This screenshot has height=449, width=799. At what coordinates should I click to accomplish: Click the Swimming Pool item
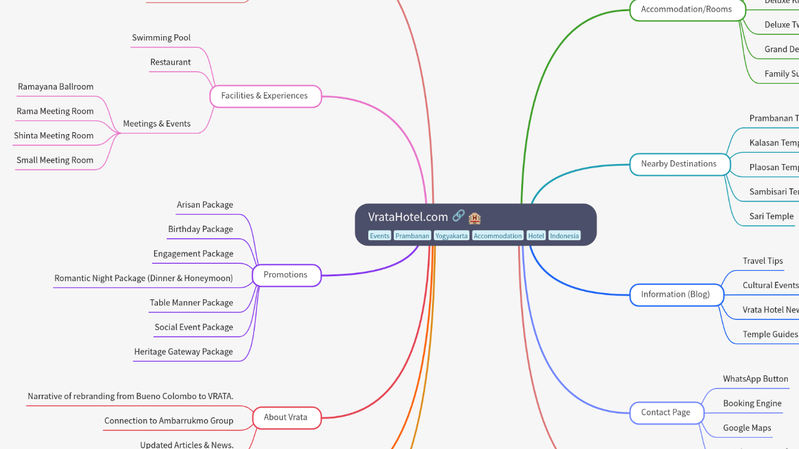point(161,37)
